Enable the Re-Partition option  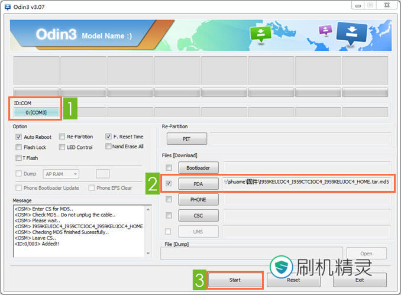(62, 137)
